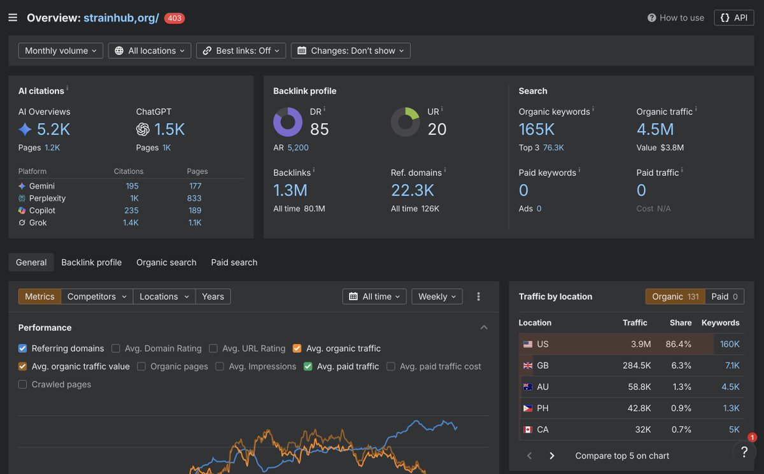Select the Metrics chart mode
The height and width of the screenshot is (474, 764).
point(39,296)
